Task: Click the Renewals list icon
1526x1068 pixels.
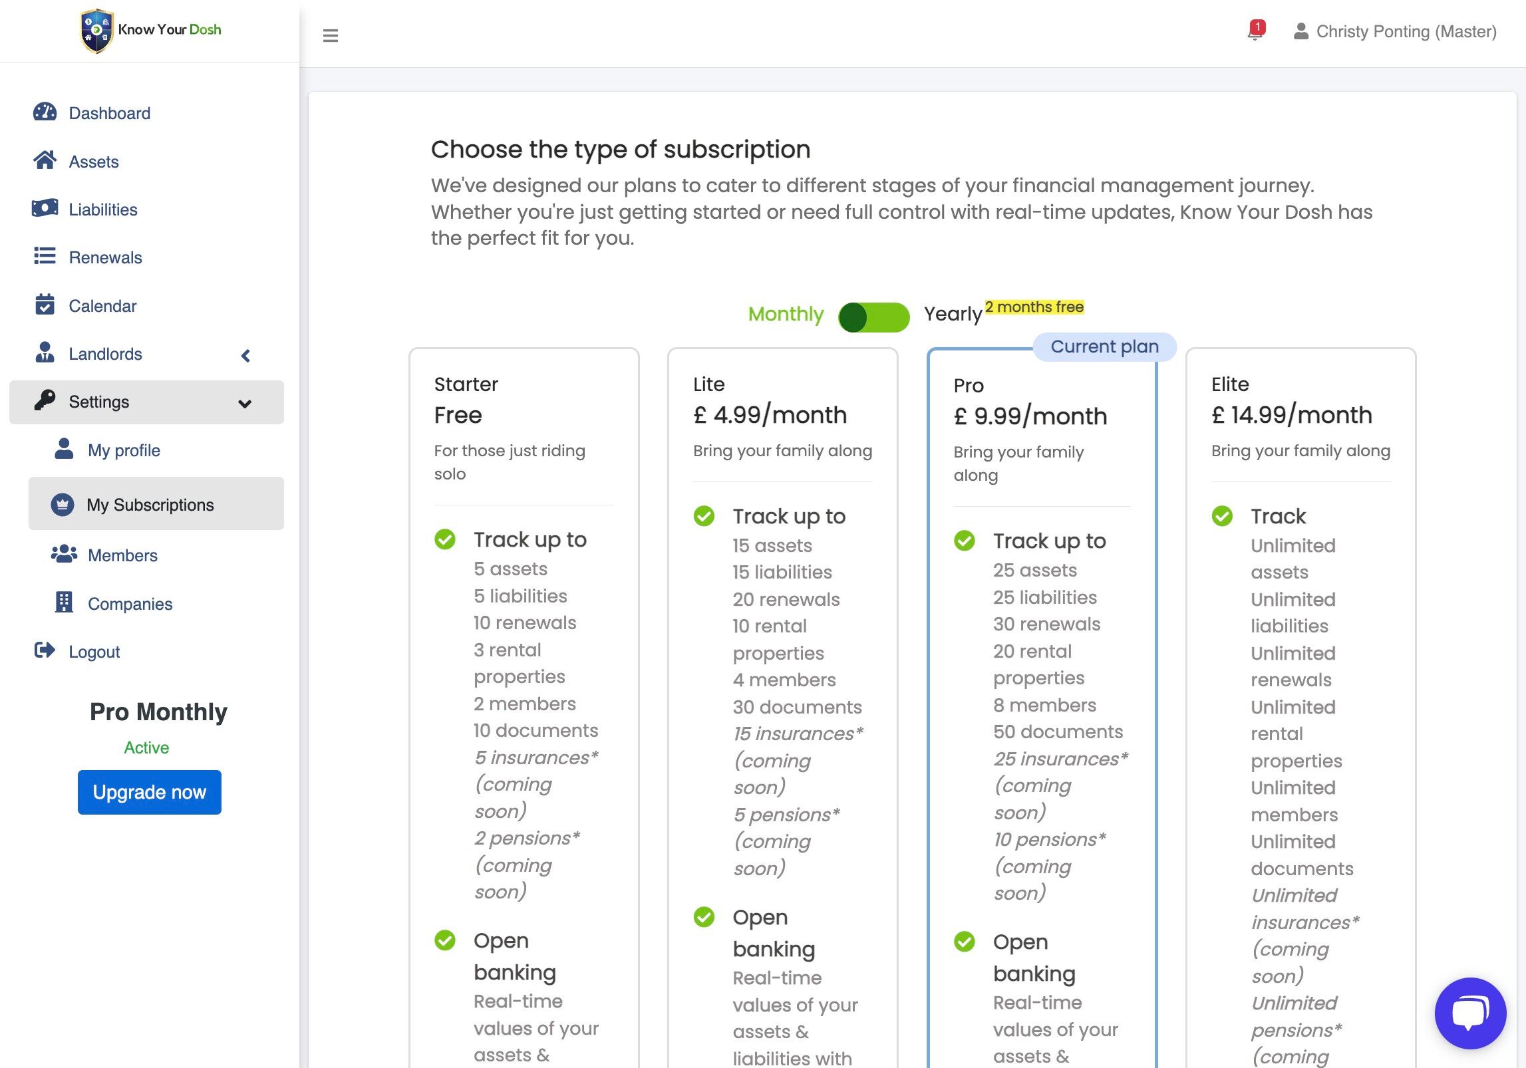Action: [x=45, y=256]
